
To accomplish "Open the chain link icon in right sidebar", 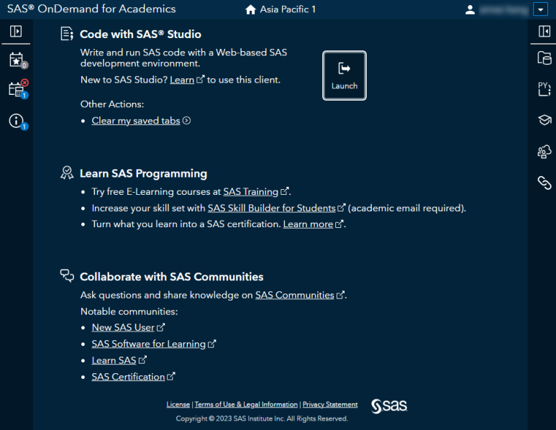I will coord(544,183).
